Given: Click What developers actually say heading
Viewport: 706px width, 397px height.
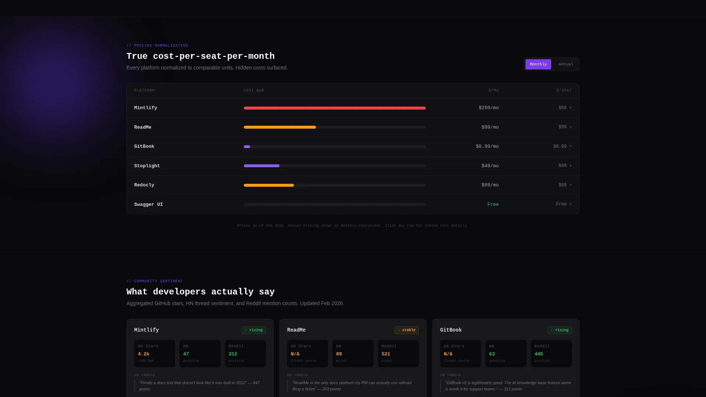Looking at the screenshot, I should pos(200,292).
